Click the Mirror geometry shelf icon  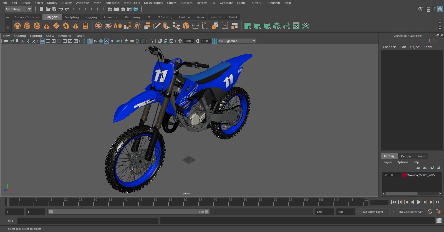[x=118, y=26]
